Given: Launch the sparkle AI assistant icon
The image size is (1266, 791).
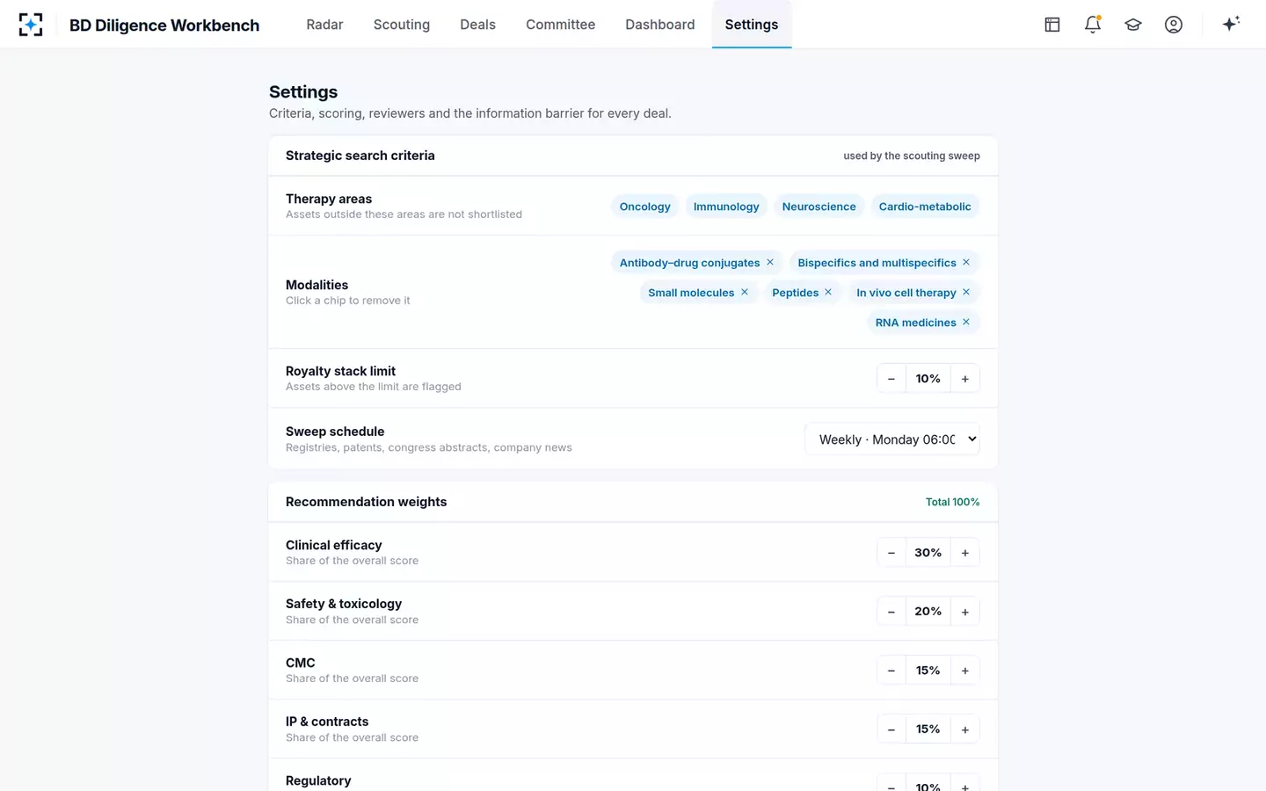Looking at the screenshot, I should pyautogui.click(x=1231, y=24).
